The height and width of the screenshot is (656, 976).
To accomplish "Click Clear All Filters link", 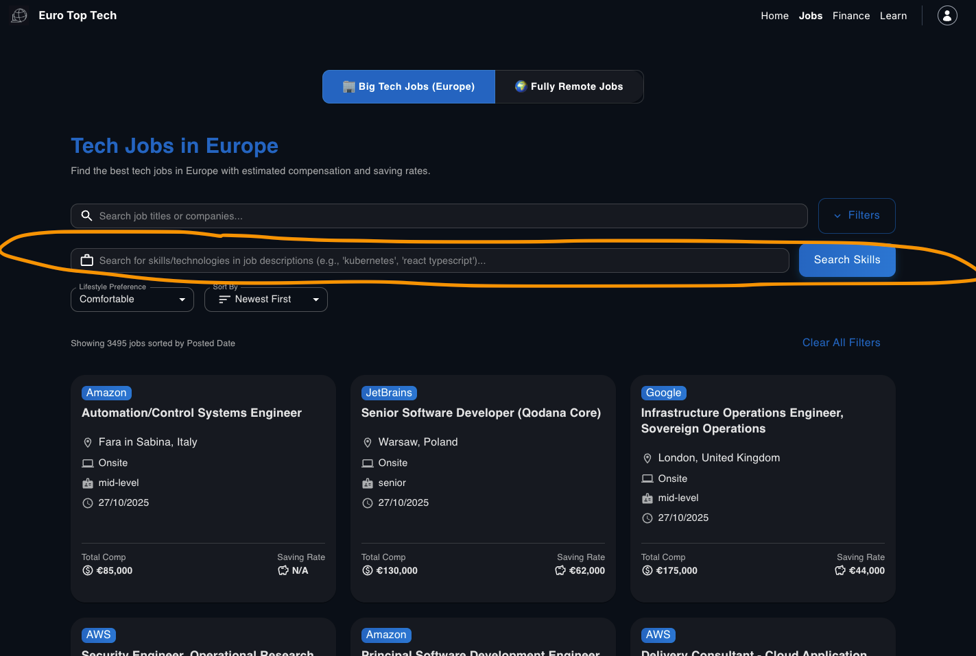I will (x=841, y=343).
